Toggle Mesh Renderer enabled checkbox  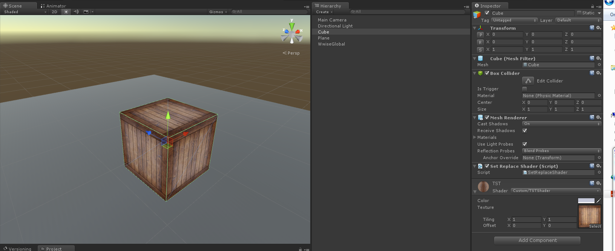(x=487, y=117)
